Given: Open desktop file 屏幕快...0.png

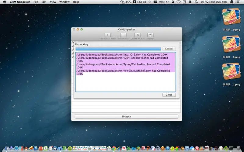Looking at the screenshot, I should tap(231, 47).
